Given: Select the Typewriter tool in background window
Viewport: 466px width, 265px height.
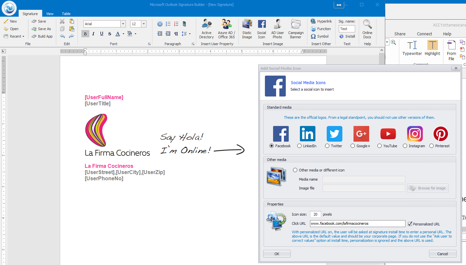Looking at the screenshot, I should pos(412,48).
